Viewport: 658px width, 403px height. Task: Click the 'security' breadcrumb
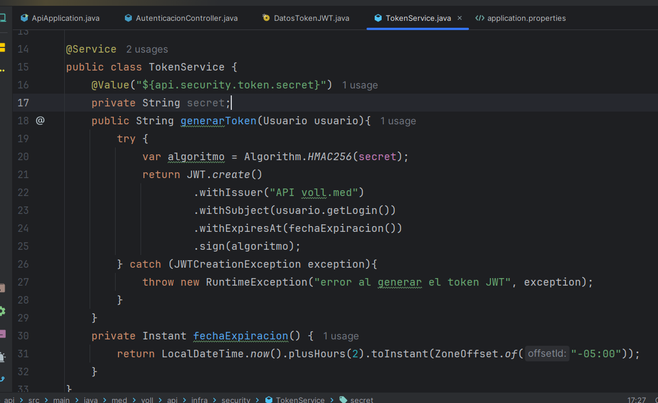point(236,400)
